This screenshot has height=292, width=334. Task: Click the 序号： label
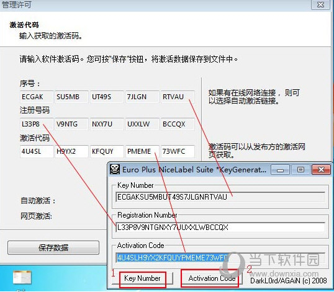(30, 84)
